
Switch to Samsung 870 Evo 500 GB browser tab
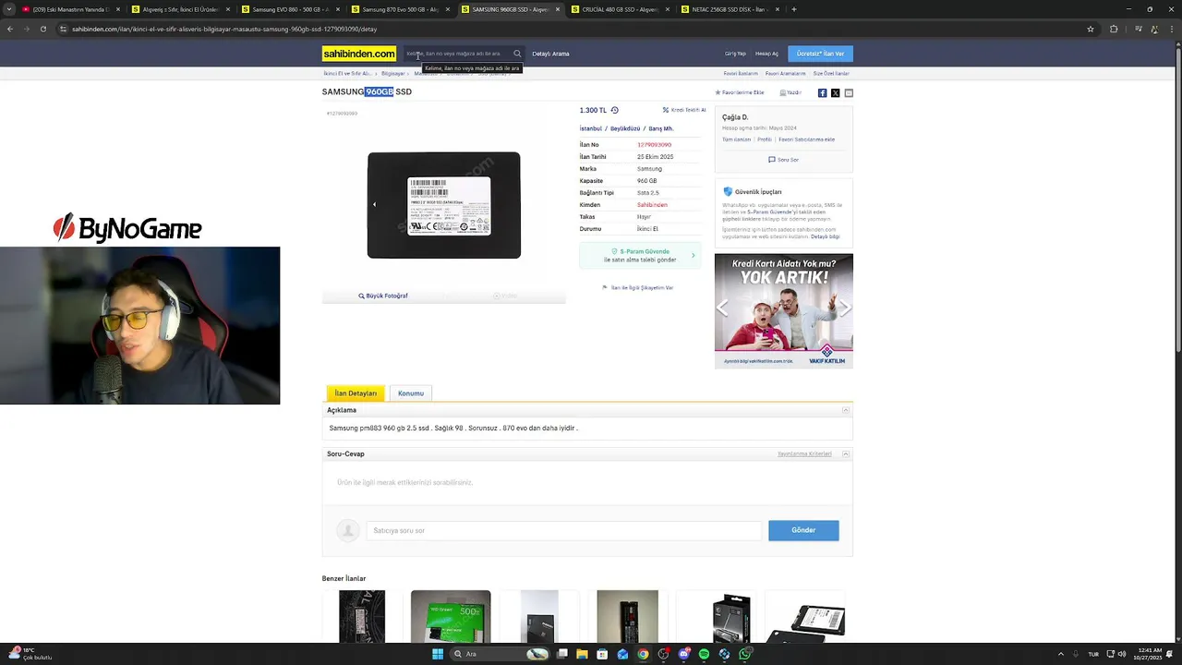coord(400,9)
